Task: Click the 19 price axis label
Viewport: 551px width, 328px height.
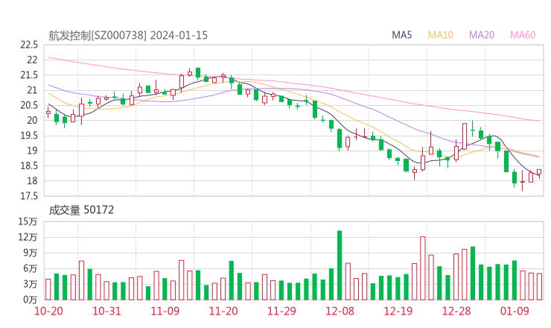Action: tap(32, 151)
